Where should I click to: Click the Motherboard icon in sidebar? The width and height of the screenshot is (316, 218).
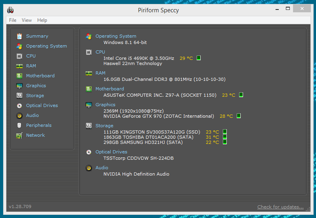coord(19,76)
